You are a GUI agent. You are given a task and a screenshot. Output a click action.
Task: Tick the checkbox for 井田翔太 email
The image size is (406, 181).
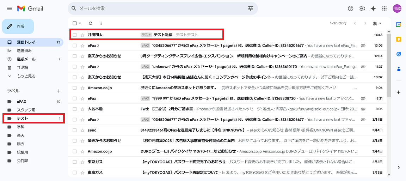74,35
